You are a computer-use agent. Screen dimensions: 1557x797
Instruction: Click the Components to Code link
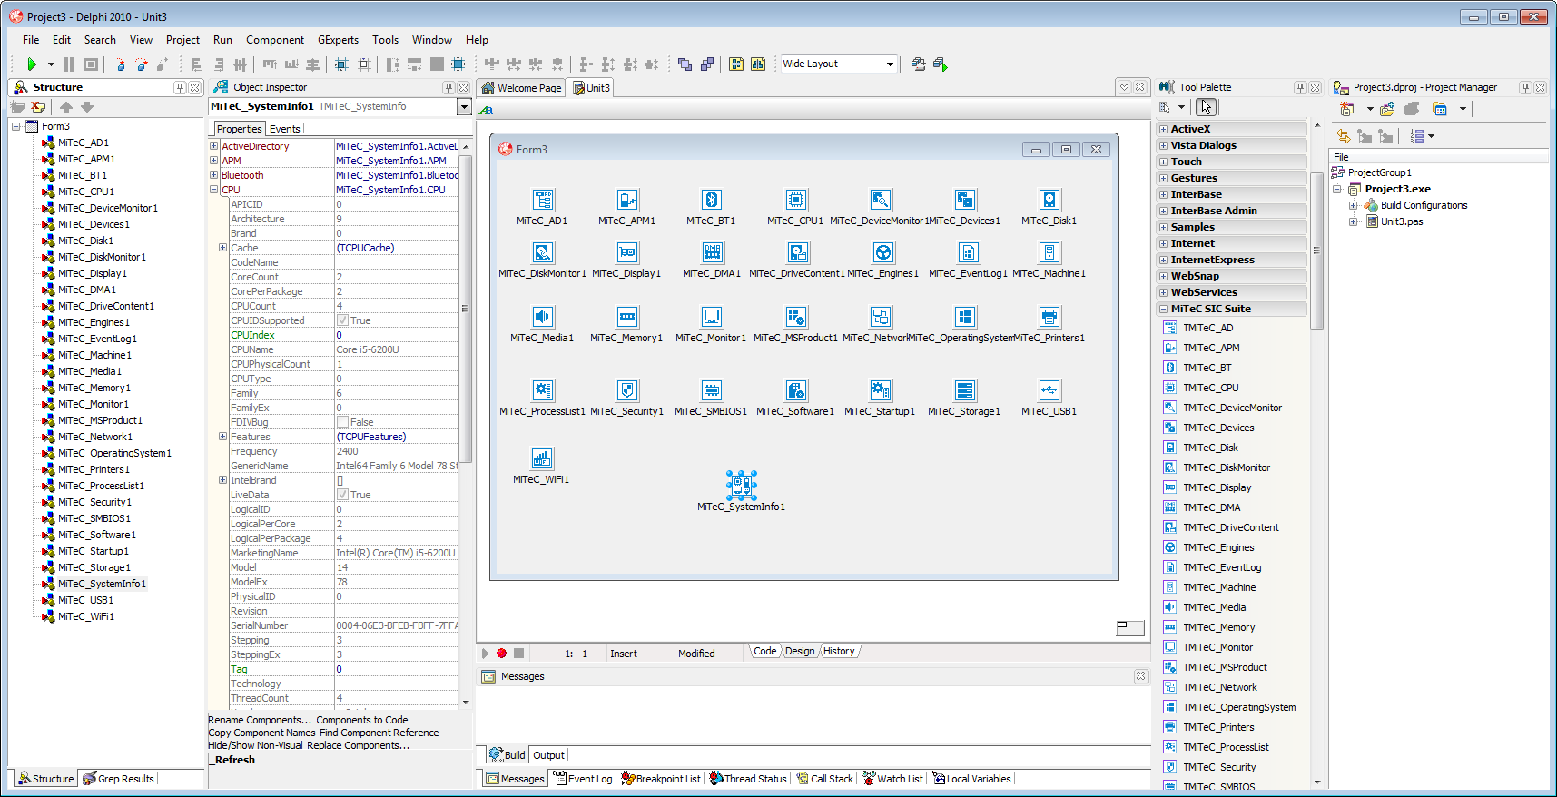(362, 720)
